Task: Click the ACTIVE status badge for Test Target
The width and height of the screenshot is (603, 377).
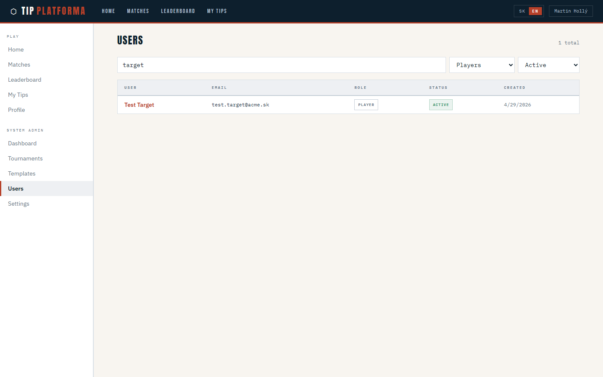Action: tap(441, 104)
